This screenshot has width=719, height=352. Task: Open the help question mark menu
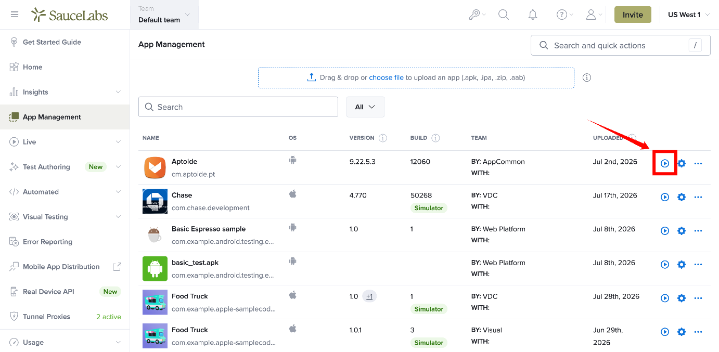[x=562, y=15]
